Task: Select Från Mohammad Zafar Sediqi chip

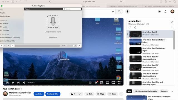Action: coord(146,91)
